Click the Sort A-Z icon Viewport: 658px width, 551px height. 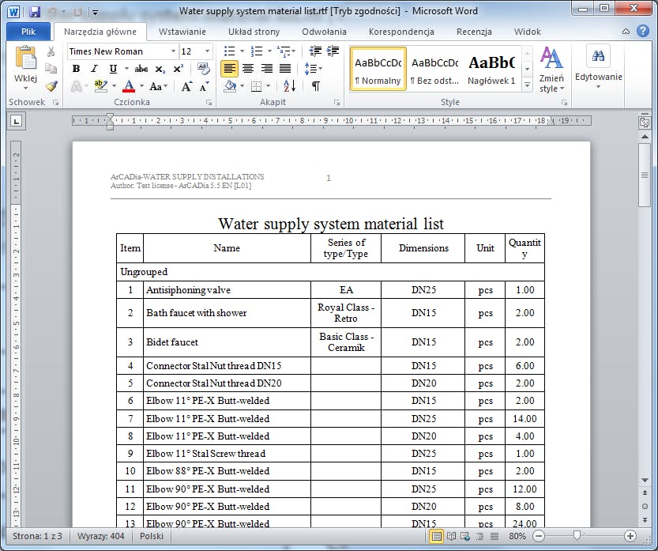tap(289, 86)
